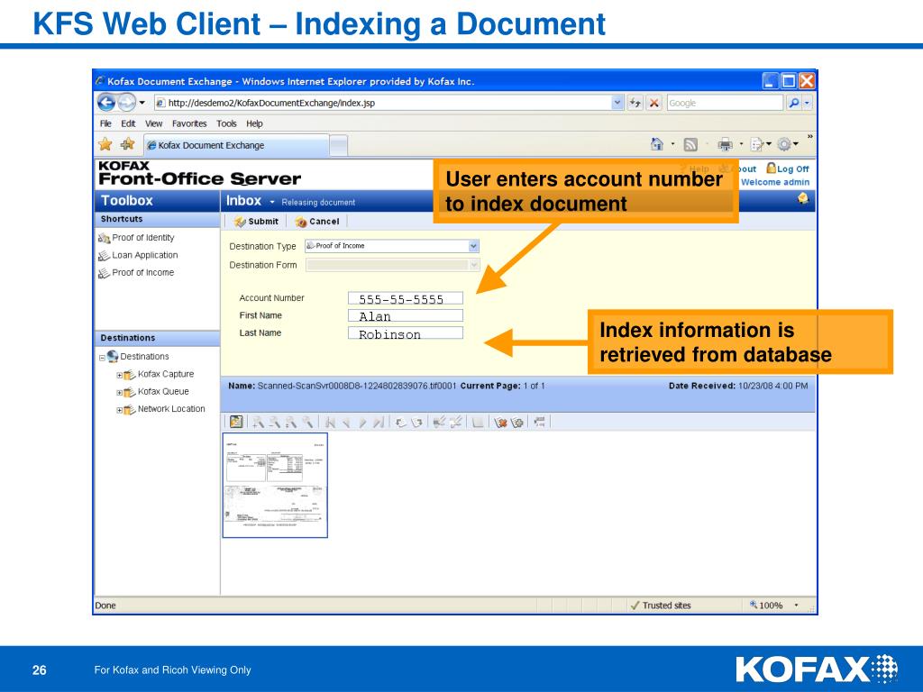Click the Last Name field
This screenshot has width=923, height=692.
[x=406, y=333]
